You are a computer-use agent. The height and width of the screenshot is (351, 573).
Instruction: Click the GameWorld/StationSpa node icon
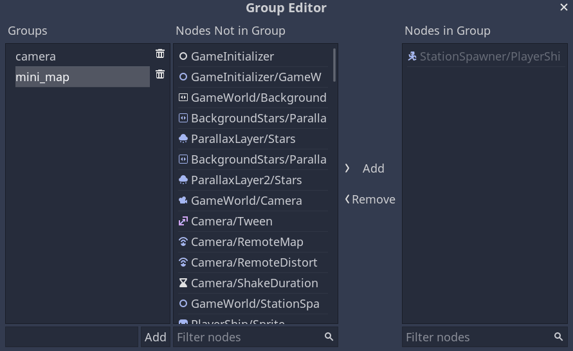point(183,303)
